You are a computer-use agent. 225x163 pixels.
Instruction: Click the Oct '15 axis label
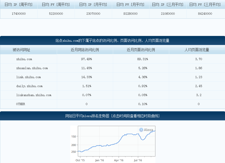coord(80,160)
